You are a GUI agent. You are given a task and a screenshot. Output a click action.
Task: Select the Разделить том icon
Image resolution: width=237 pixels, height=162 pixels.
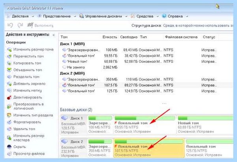coord(9,77)
